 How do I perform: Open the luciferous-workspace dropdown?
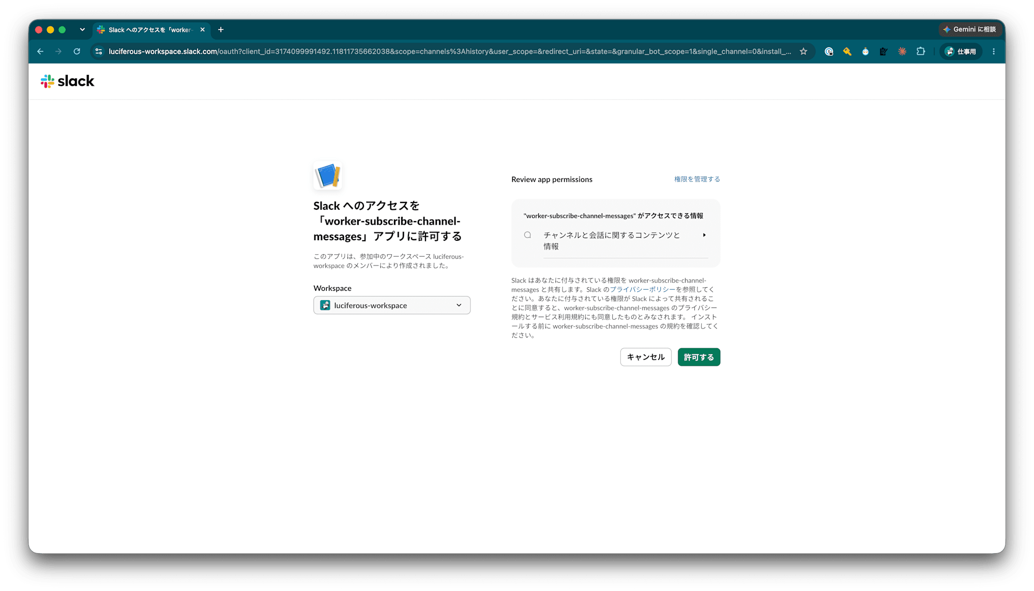[x=392, y=305]
